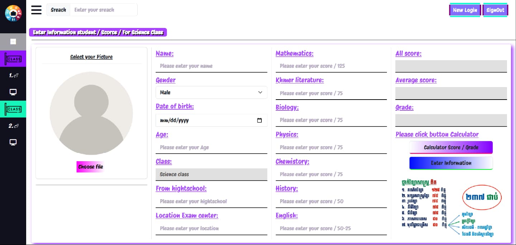The width and height of the screenshot is (516, 245).
Task: Click the second monitor icon in sidebar
Action: (13, 143)
